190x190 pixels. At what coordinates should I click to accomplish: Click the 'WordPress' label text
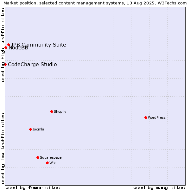157,117
